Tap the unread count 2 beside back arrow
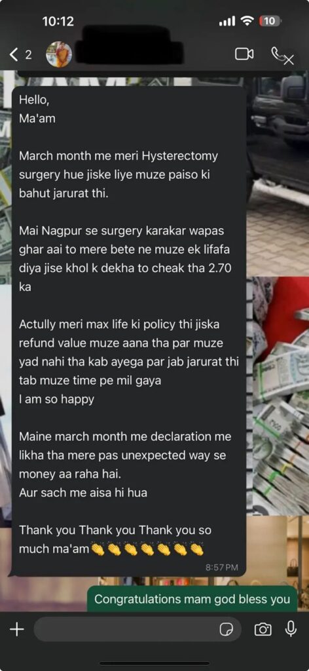 pos(28,55)
